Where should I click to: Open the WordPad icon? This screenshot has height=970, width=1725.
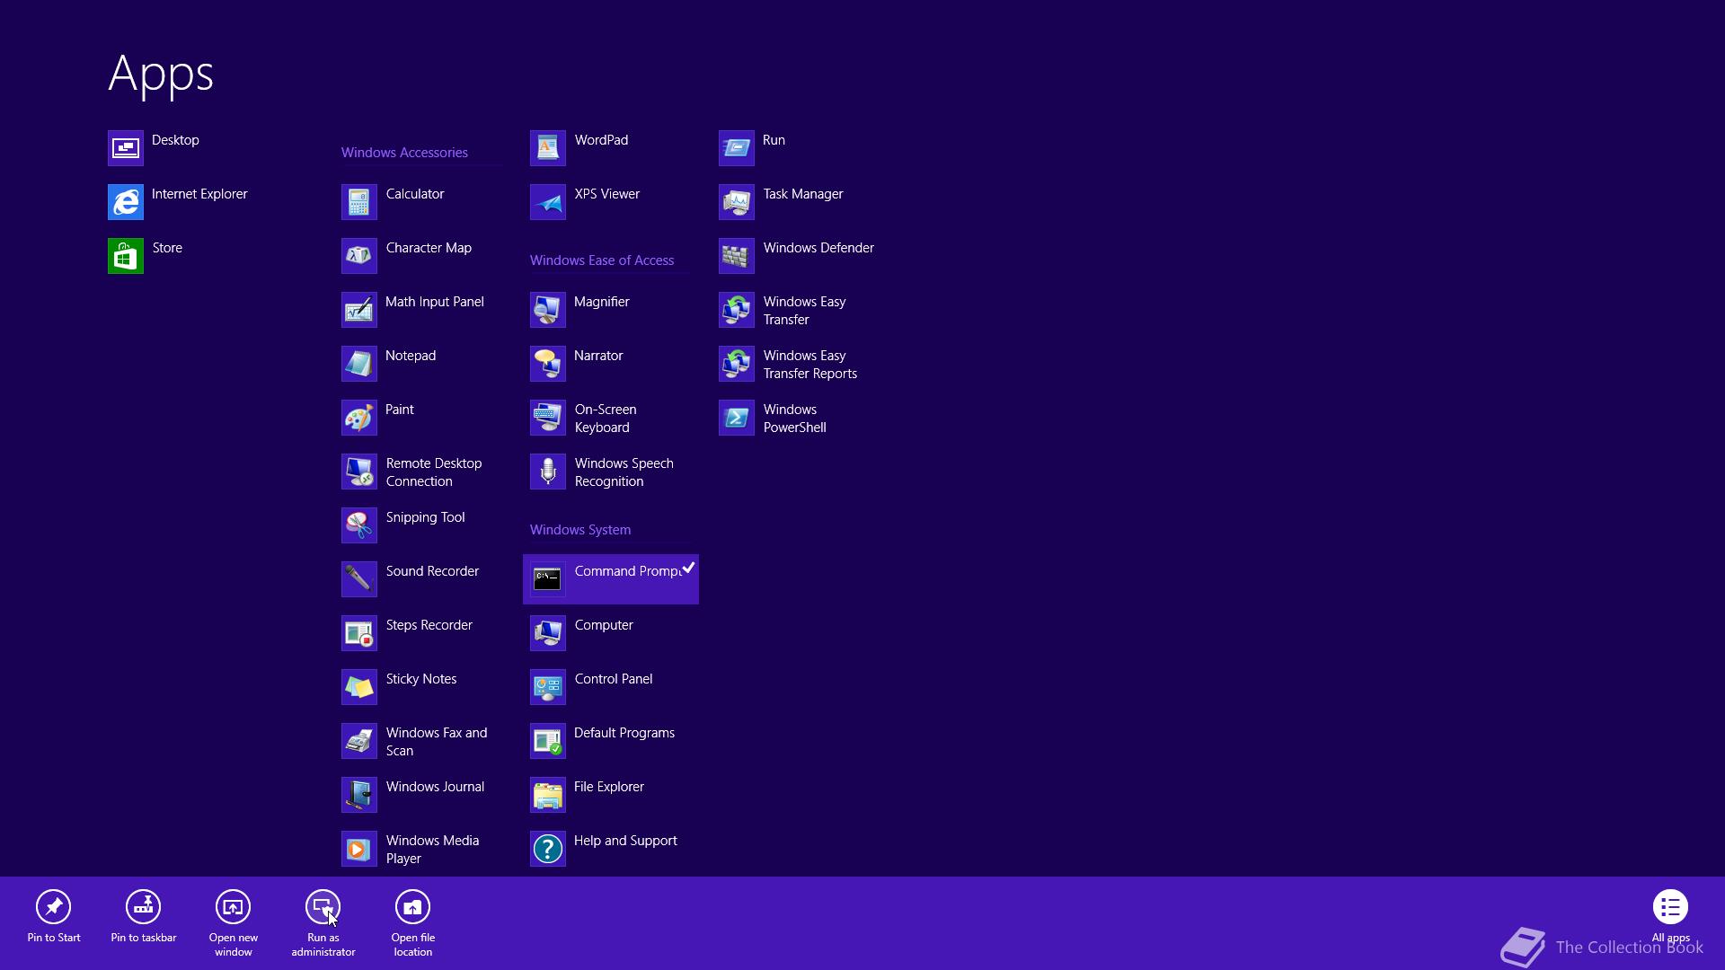tap(548, 148)
